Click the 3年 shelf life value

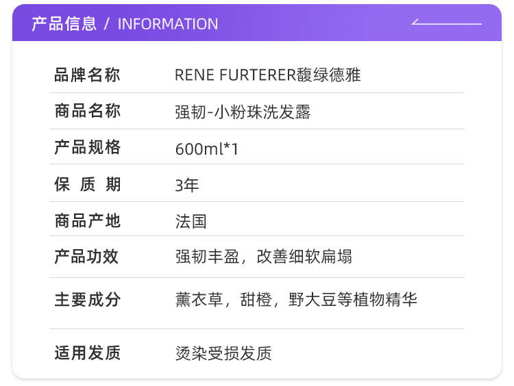187,185
